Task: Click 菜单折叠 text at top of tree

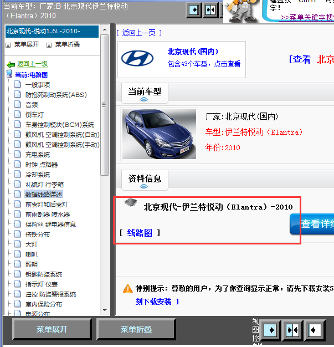Action: (x=68, y=44)
